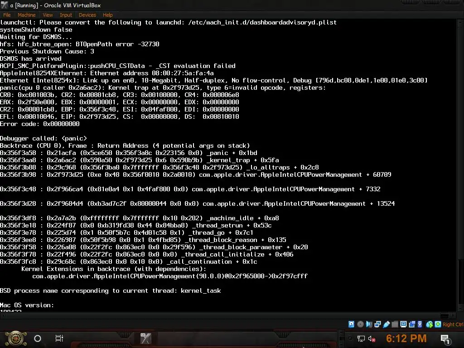Open the steampunk Start button
Screen dimensions: 464x348
(16, 339)
